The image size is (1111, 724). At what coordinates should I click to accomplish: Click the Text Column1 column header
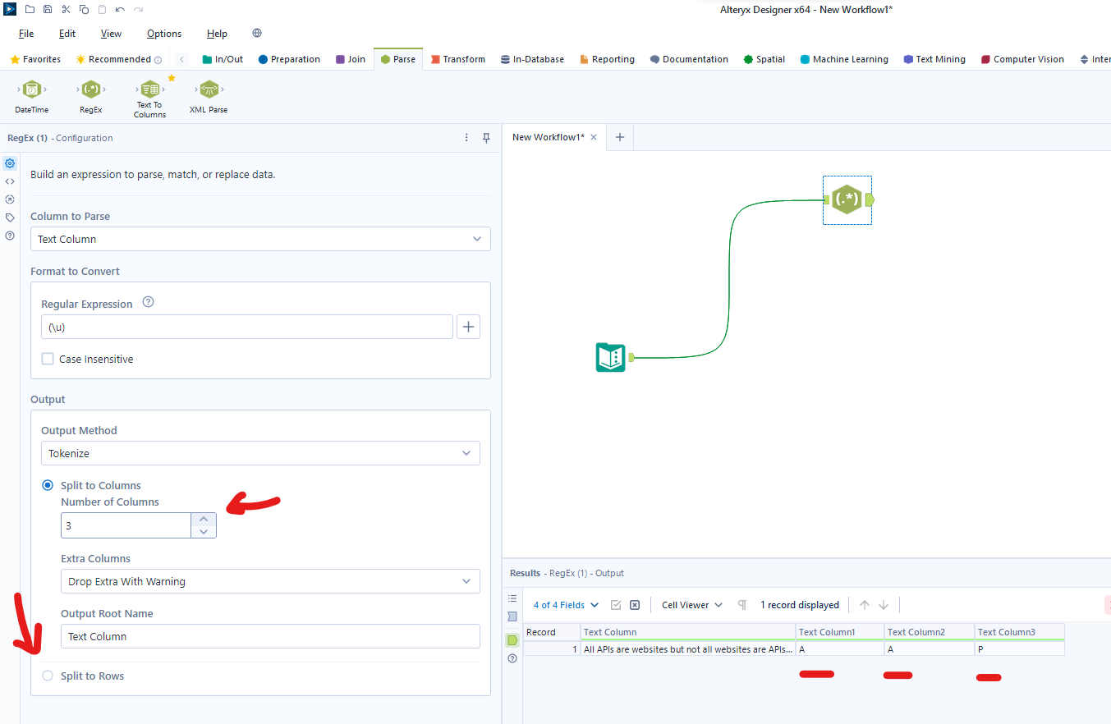[x=840, y=632]
